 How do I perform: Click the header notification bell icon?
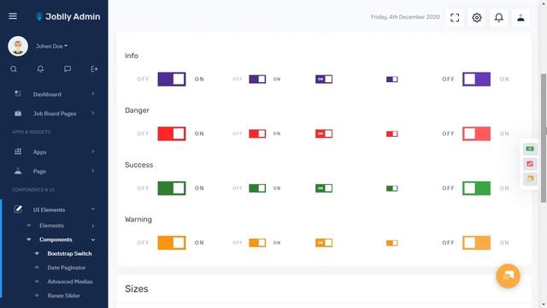point(499,17)
